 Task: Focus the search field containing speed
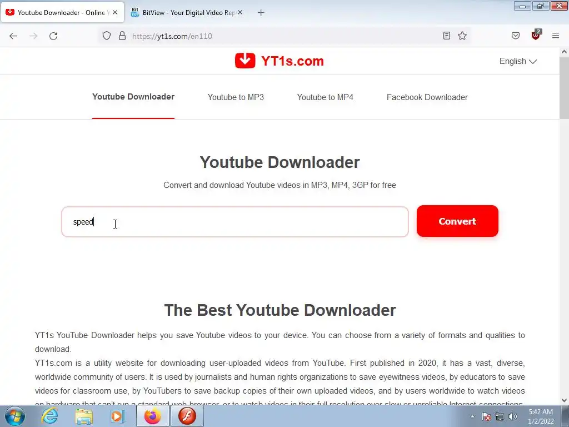point(235,222)
